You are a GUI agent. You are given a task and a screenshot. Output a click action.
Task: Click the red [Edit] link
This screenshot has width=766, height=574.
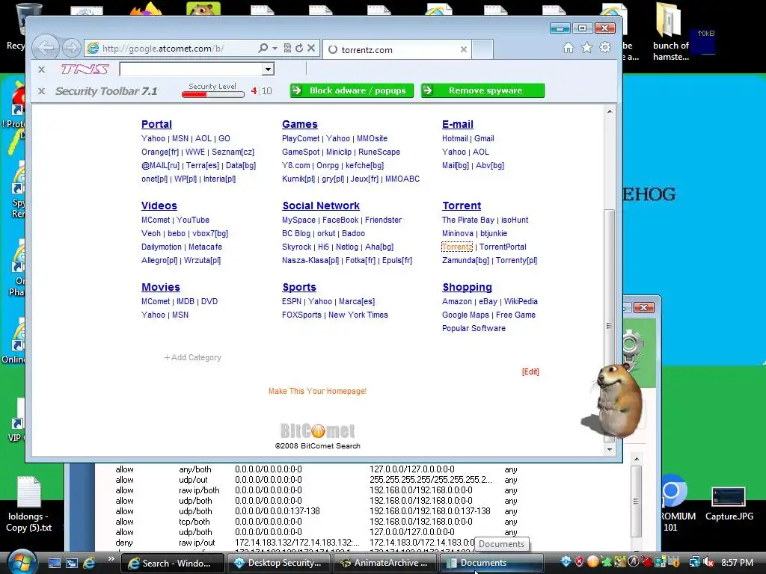(x=530, y=372)
